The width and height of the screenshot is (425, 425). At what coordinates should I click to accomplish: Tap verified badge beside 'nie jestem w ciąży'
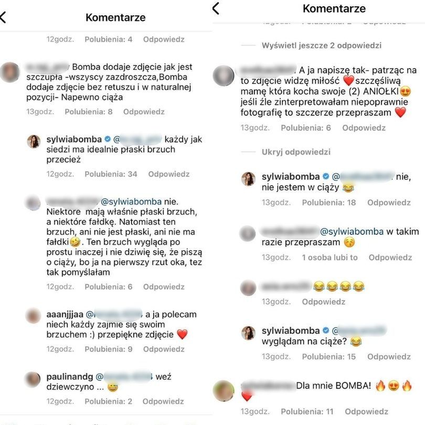326,177
